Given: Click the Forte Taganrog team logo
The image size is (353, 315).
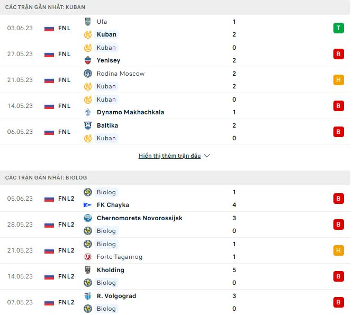Looking at the screenshot, I should click(x=88, y=257).
